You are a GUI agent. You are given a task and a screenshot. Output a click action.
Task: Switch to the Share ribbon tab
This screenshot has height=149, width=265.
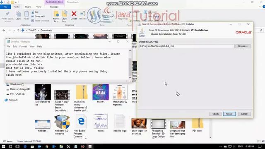[x=28, y=7]
